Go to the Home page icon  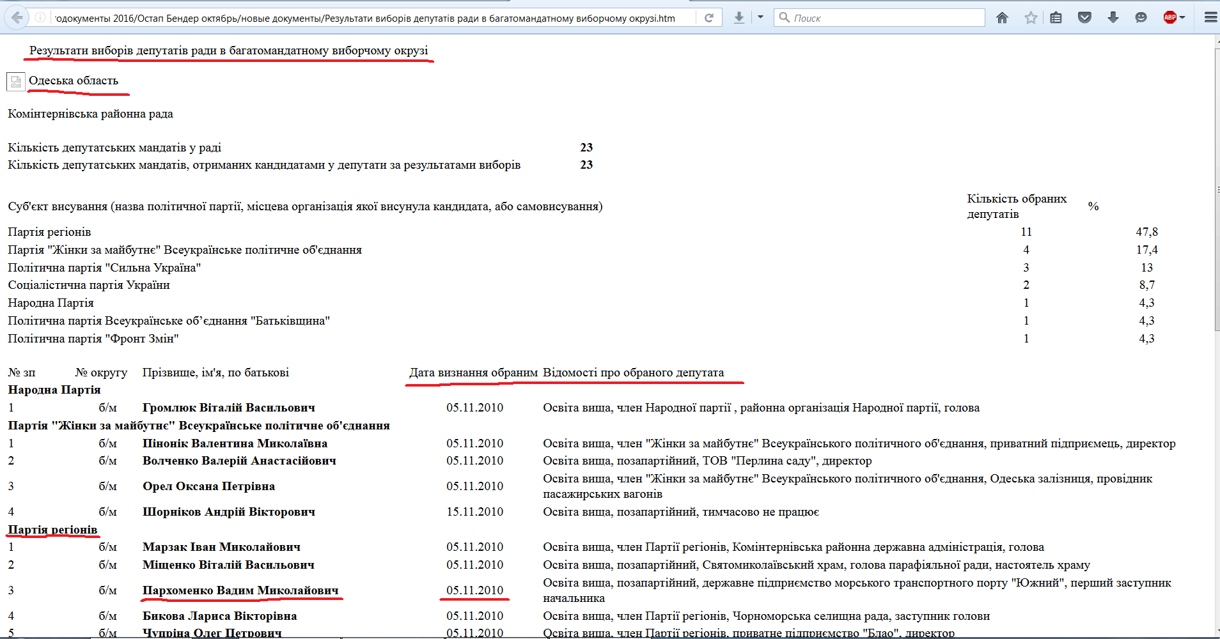pos(1002,18)
